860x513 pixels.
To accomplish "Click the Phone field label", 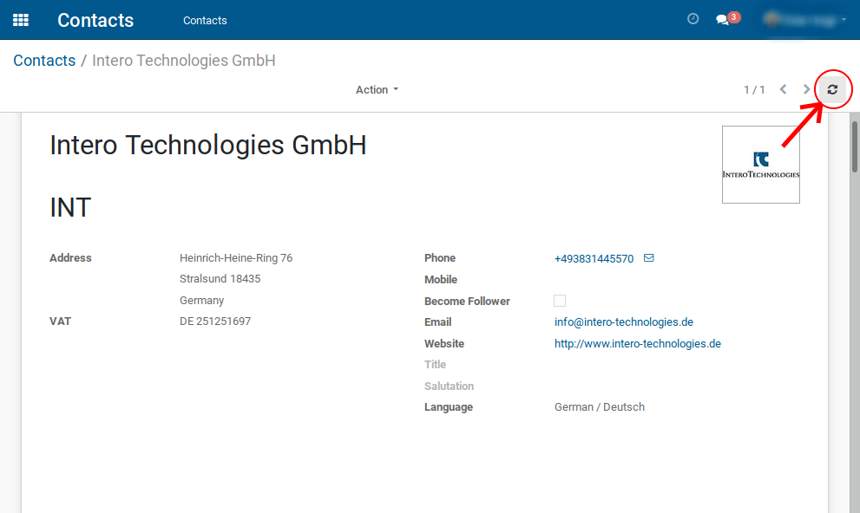I will pos(440,258).
